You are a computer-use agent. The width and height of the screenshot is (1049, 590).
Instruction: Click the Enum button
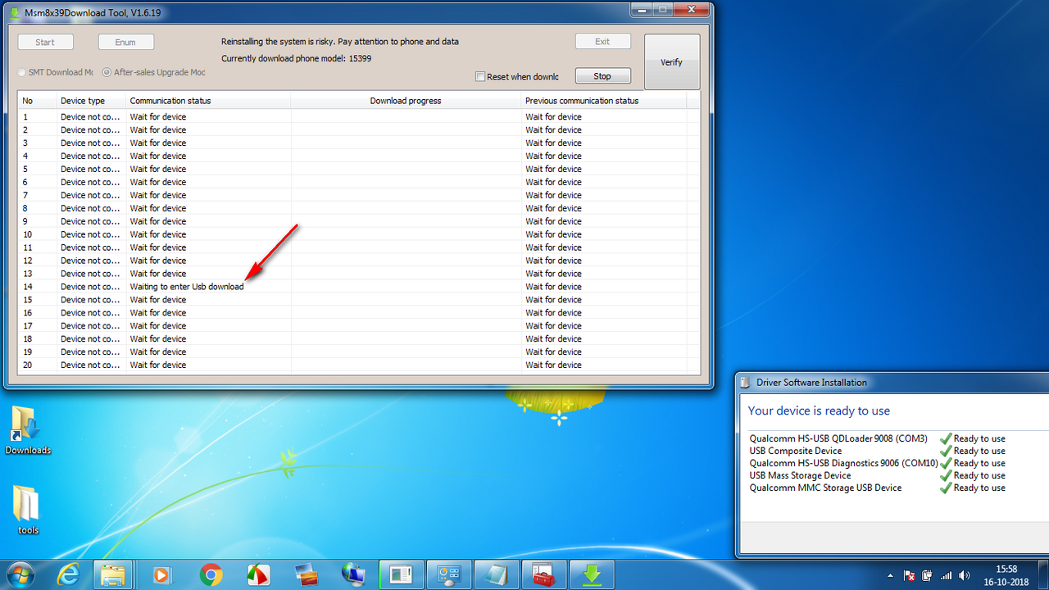(x=125, y=42)
